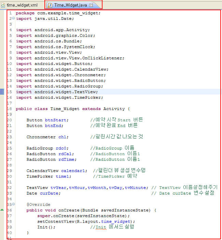
Task: Click the @Override annotation
Action: (39, 204)
